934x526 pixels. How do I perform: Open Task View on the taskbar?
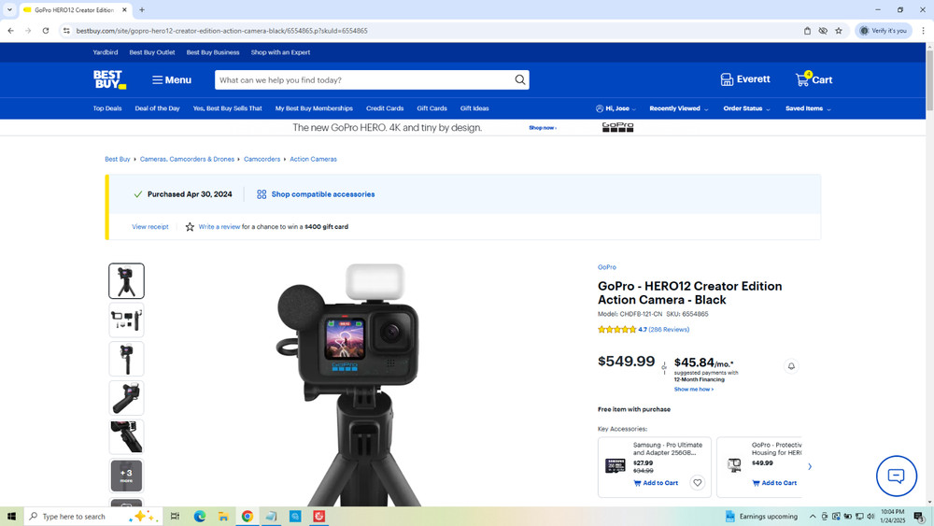pos(176,517)
